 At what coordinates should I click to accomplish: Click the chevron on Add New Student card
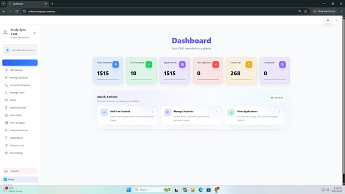coord(153,111)
